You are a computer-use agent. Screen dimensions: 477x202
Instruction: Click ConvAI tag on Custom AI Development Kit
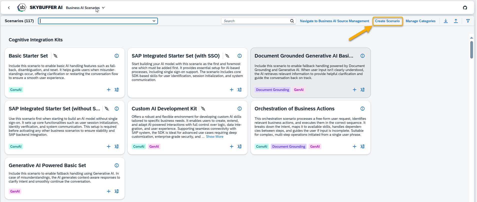tap(139, 146)
